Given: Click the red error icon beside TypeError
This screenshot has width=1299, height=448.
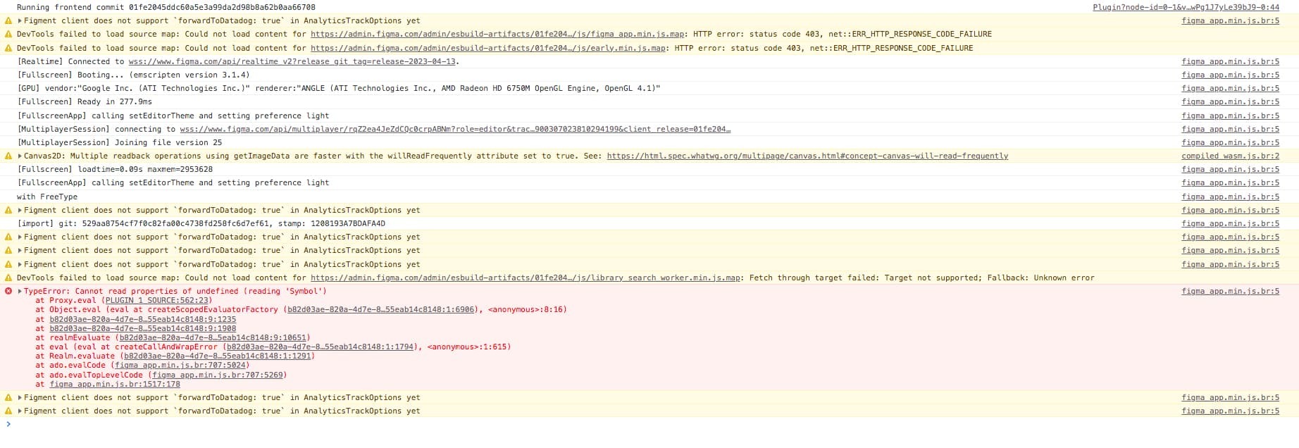Looking at the screenshot, I should 8,291.
